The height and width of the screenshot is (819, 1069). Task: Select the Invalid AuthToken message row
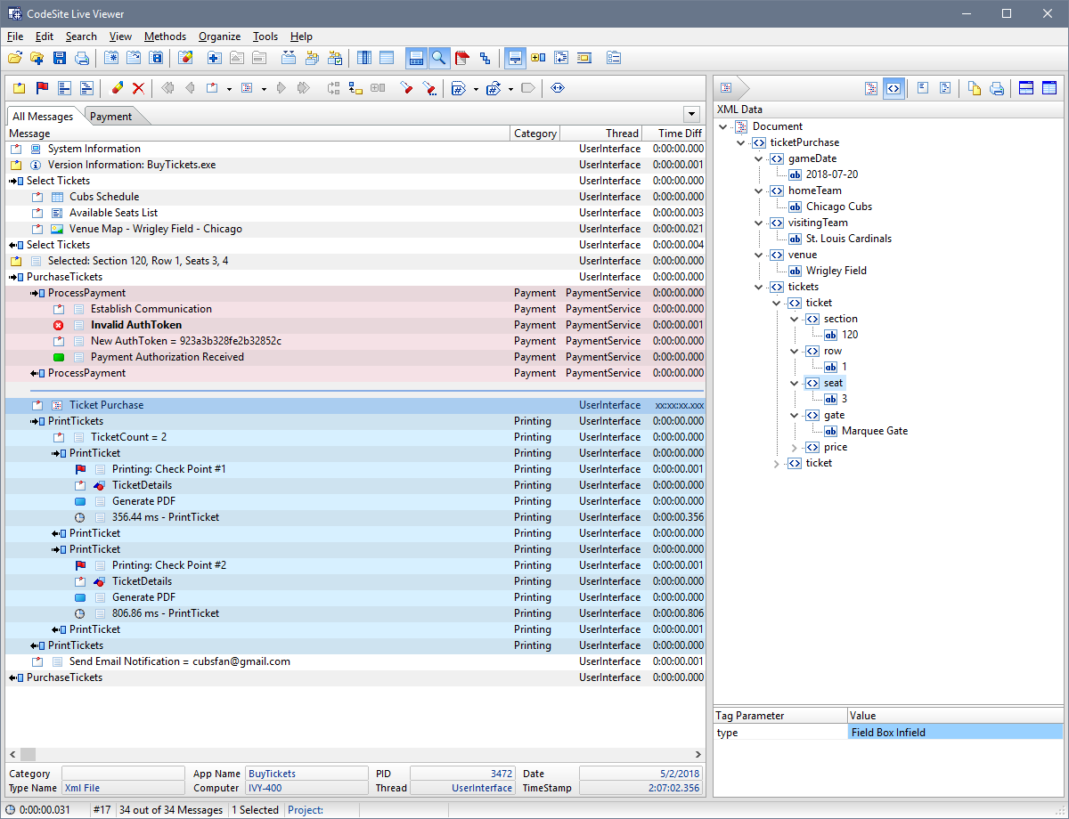136,324
